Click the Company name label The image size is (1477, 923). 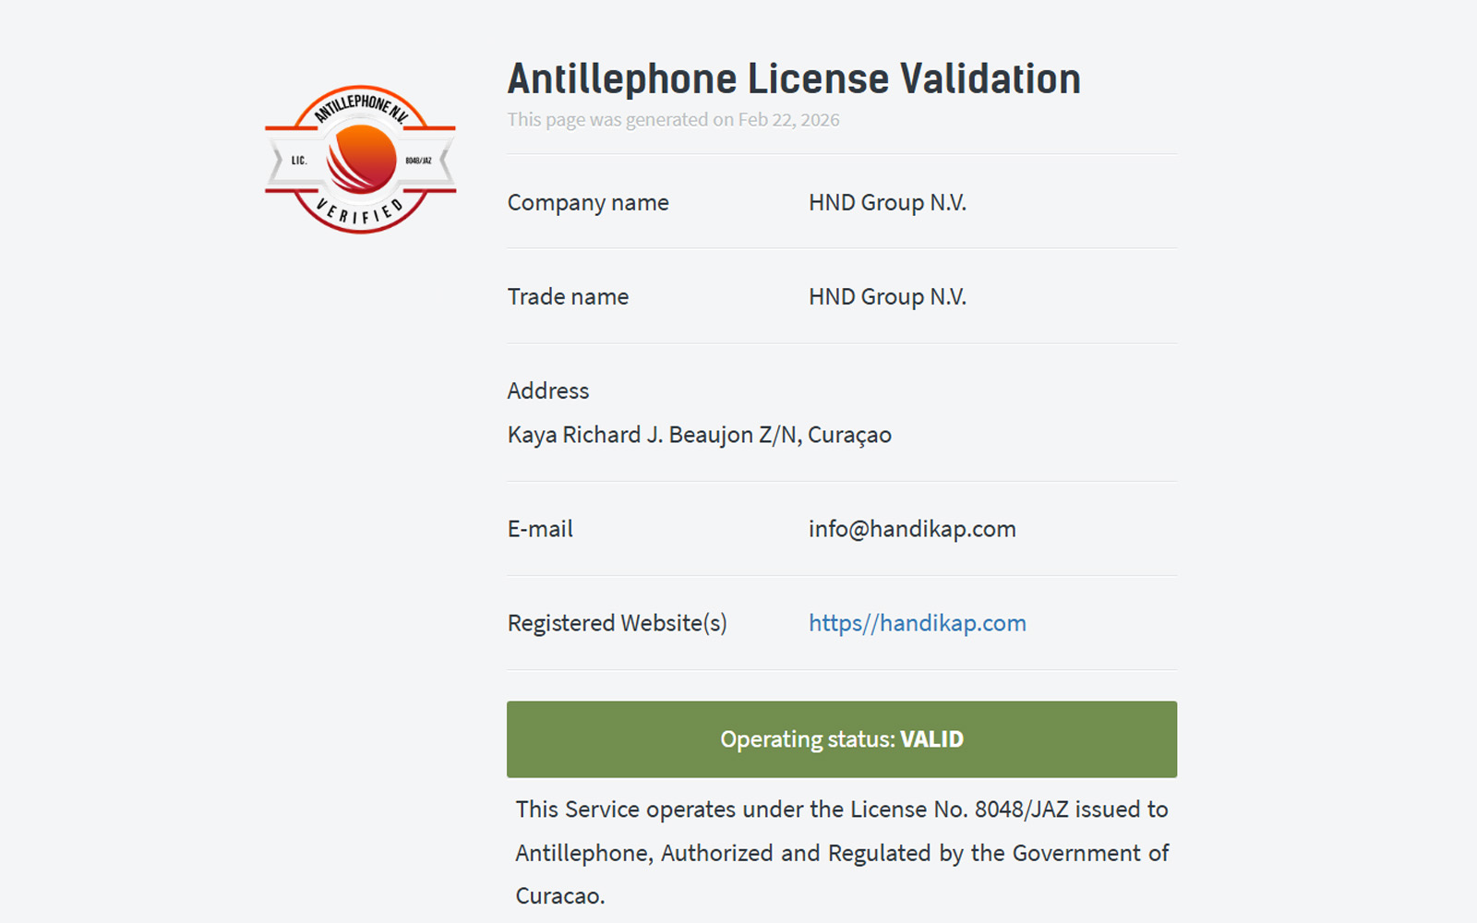click(588, 203)
